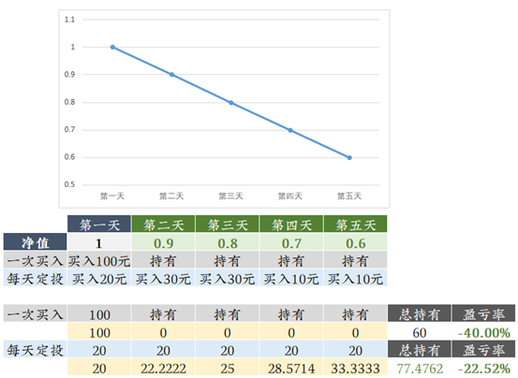Viewport: 518px width, 378px height.
Task: Click the 买入30元 cell under 第二天 column
Action: 163,278
